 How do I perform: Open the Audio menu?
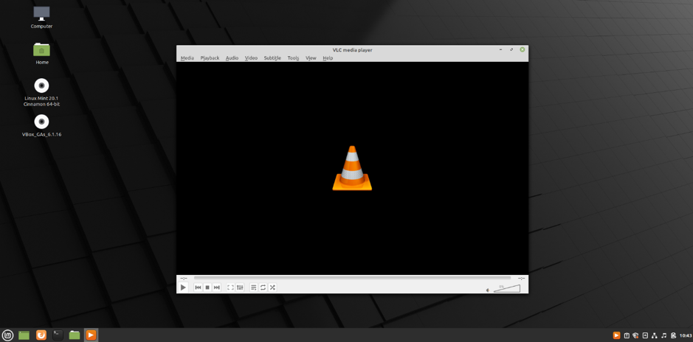(x=232, y=57)
